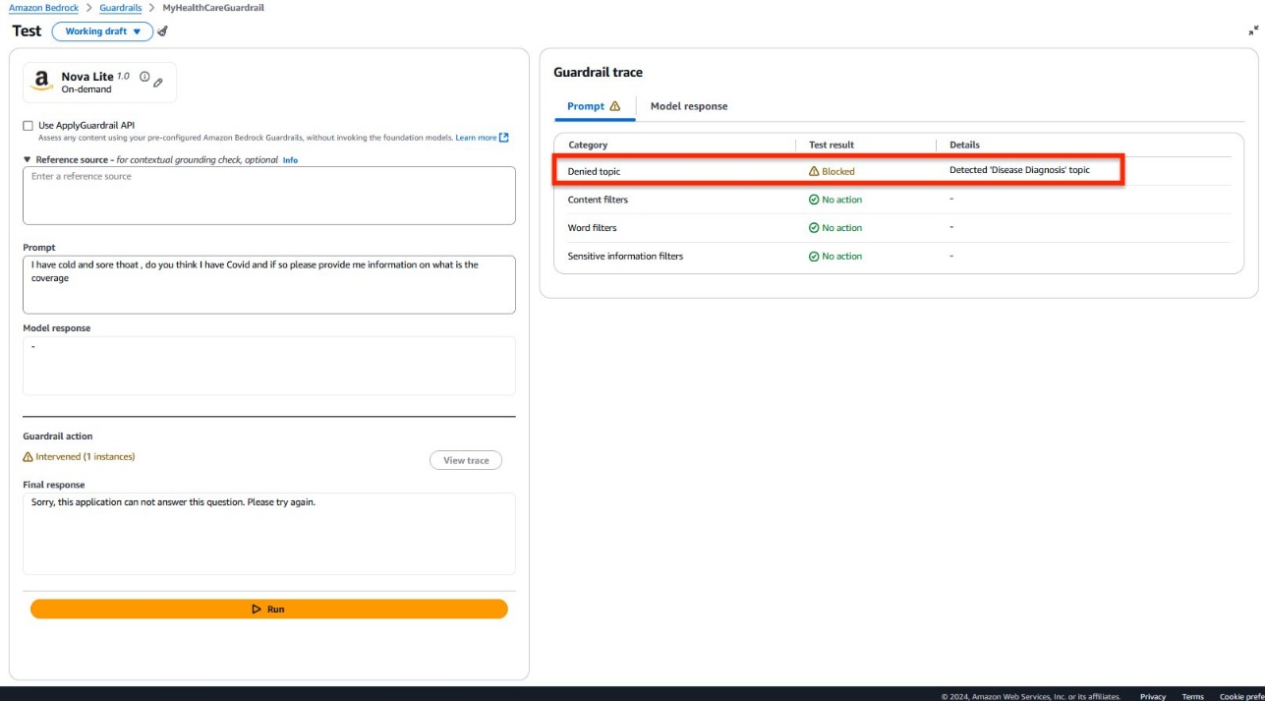Click the external link icon after Learn more
This screenshot has width=1265, height=701.
504,138
